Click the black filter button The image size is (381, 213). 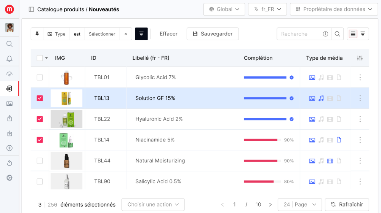[x=141, y=34]
